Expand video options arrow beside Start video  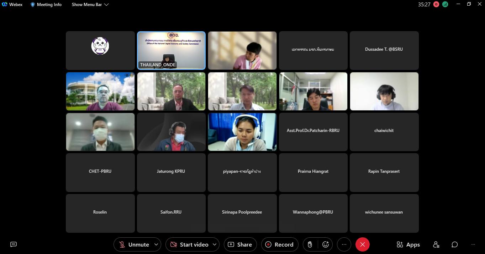[215, 244]
